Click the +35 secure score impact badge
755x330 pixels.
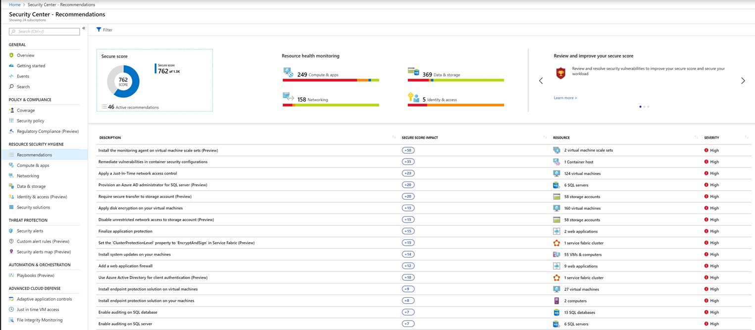point(408,162)
